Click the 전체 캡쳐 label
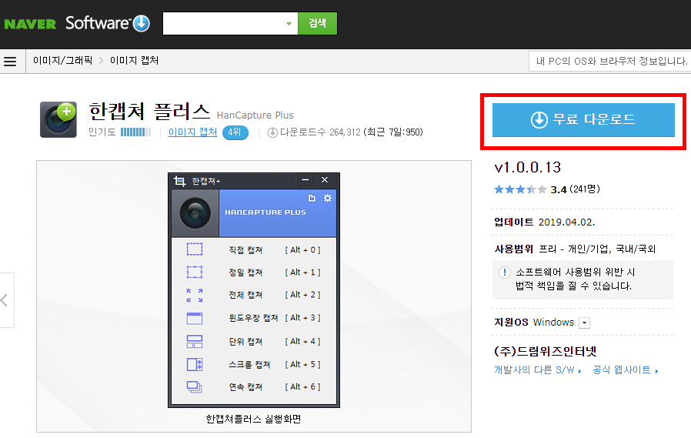Screen dimensions: 691x438 click(x=245, y=295)
